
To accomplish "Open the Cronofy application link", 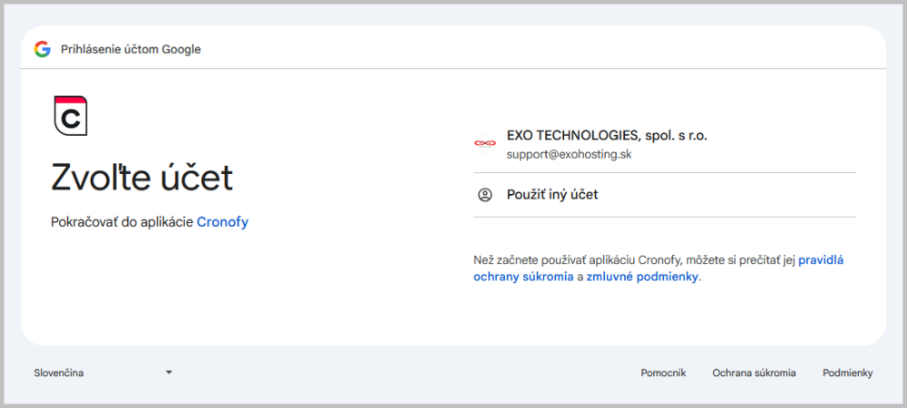I will [x=222, y=222].
